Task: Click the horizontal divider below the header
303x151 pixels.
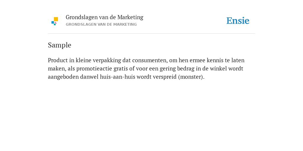Action: pos(151,34)
